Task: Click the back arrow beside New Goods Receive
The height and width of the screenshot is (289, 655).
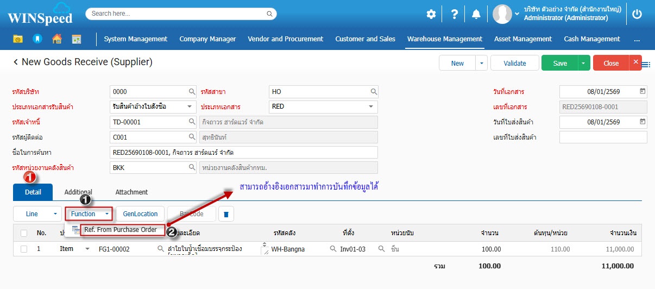Action: click(16, 62)
